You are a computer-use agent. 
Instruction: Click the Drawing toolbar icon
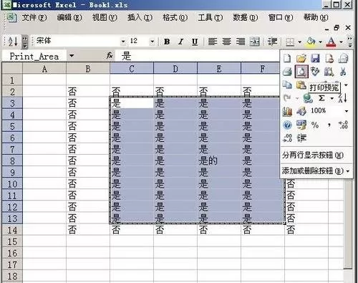click(x=301, y=111)
